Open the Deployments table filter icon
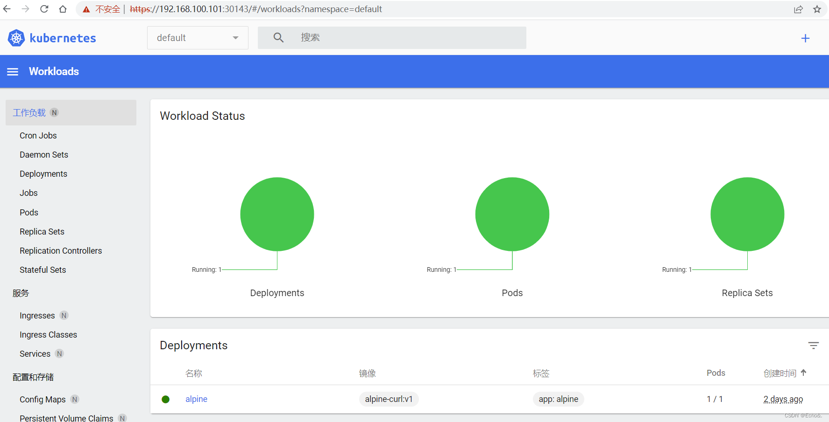829x422 pixels. tap(813, 346)
